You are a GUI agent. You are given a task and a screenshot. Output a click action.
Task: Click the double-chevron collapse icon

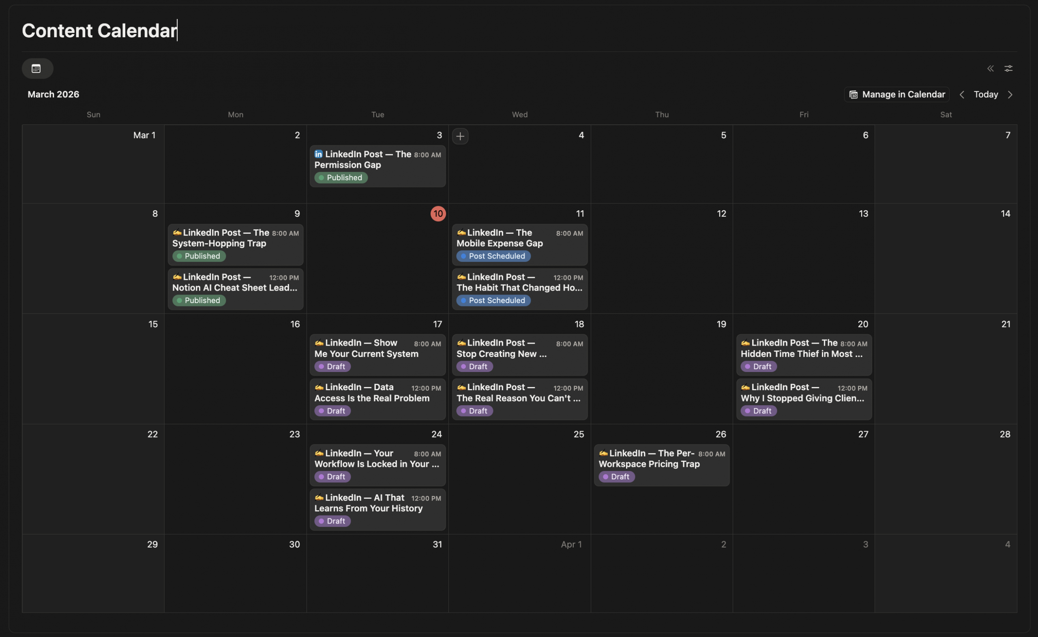[991, 68]
